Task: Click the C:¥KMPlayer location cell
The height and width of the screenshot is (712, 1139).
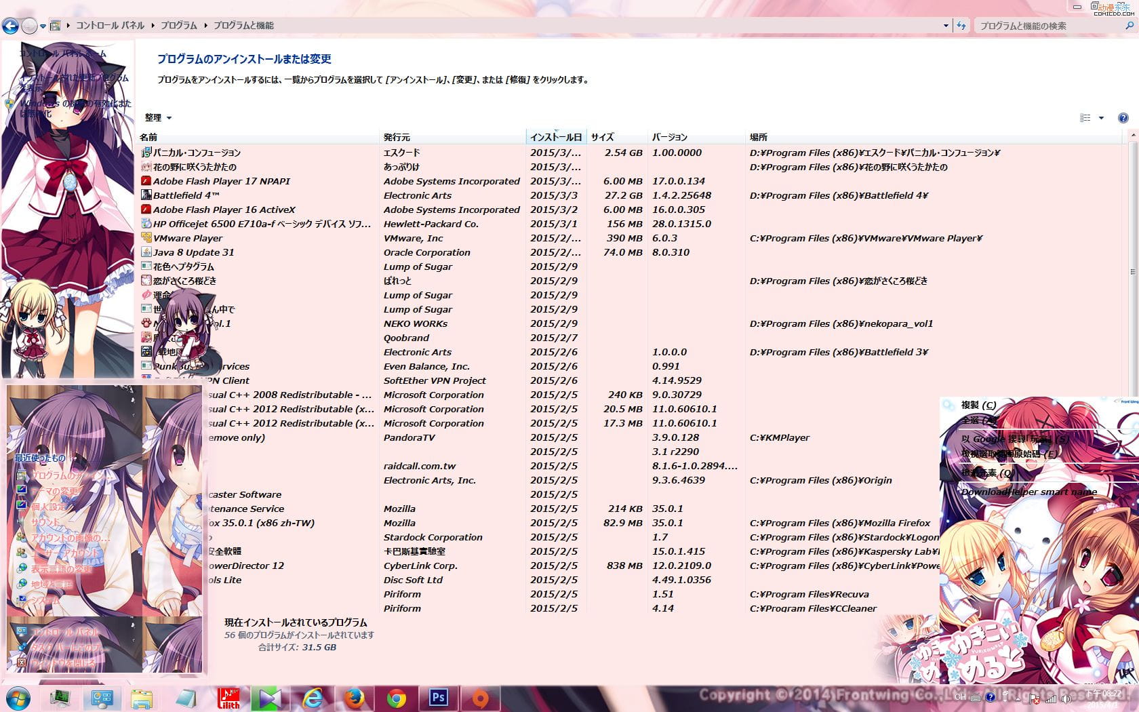Action: tap(780, 437)
